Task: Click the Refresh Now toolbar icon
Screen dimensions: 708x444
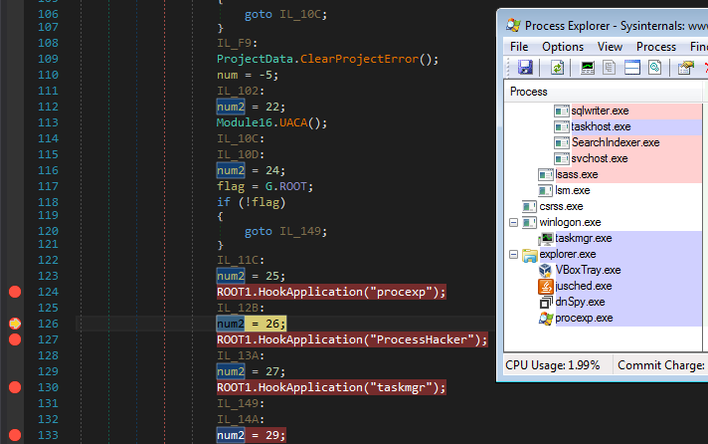Action: (557, 68)
